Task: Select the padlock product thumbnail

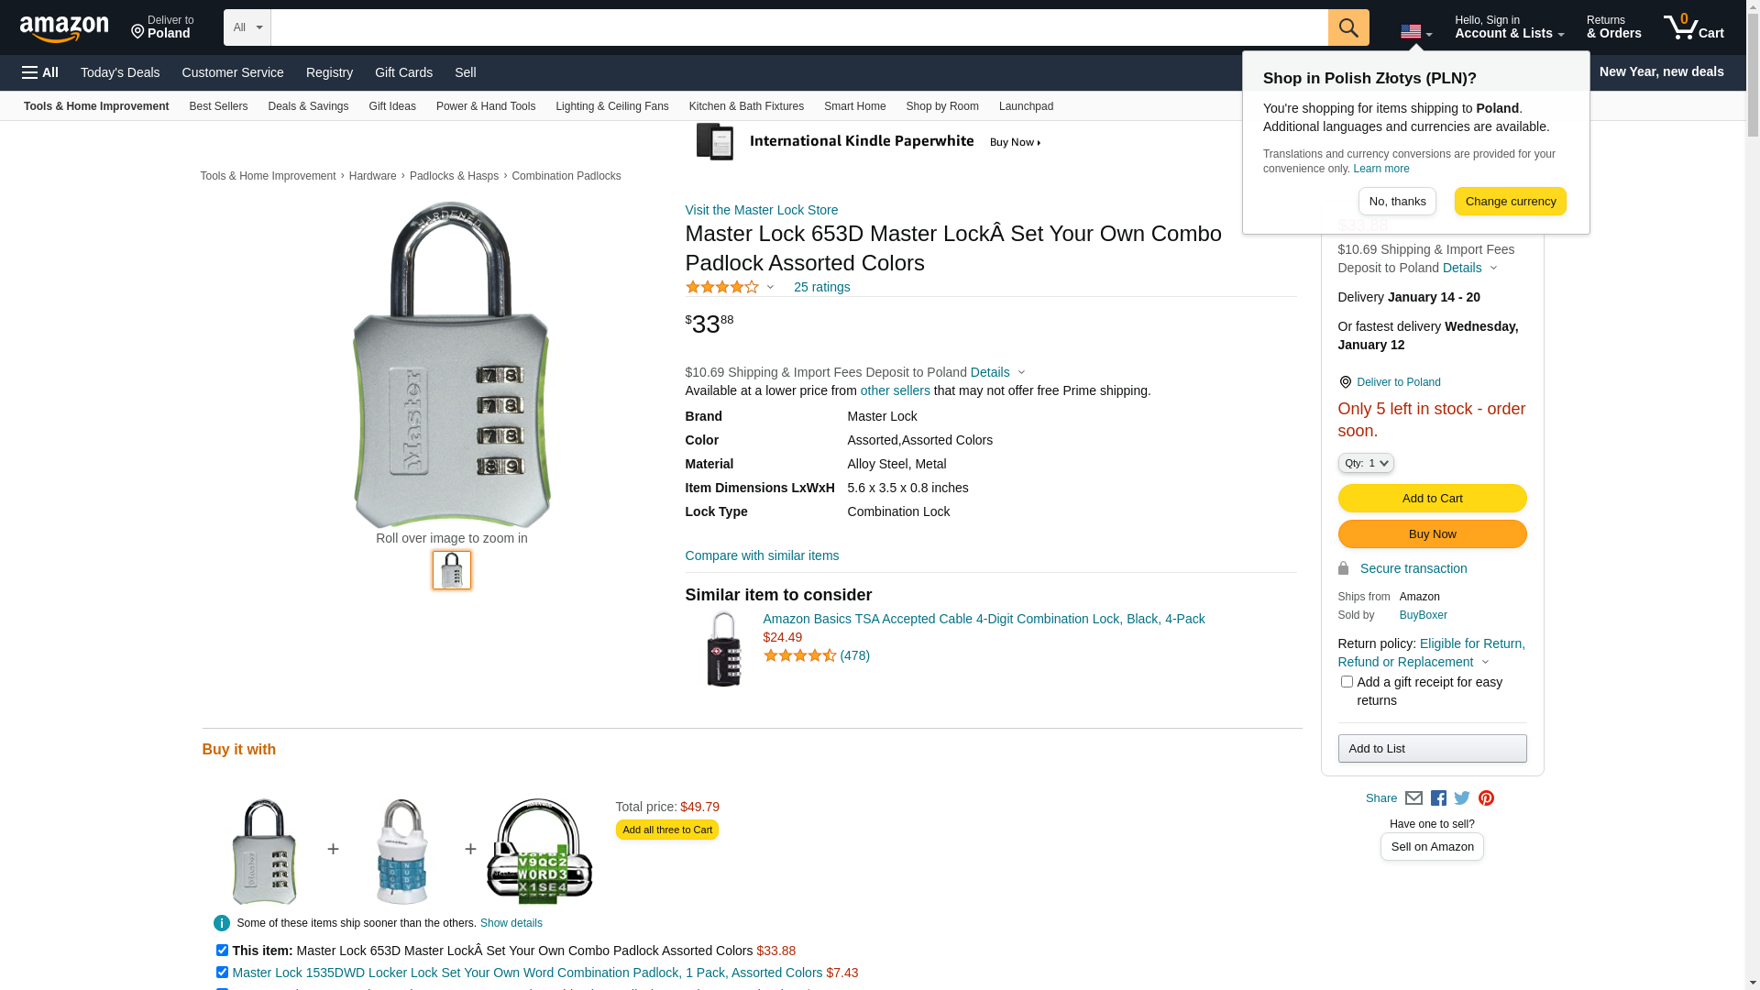Action: [452, 570]
